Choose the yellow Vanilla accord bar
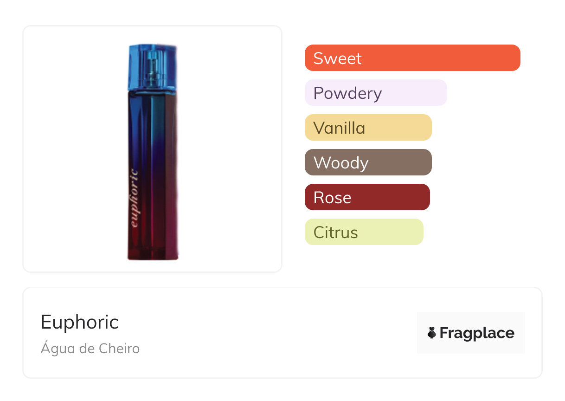 368,128
